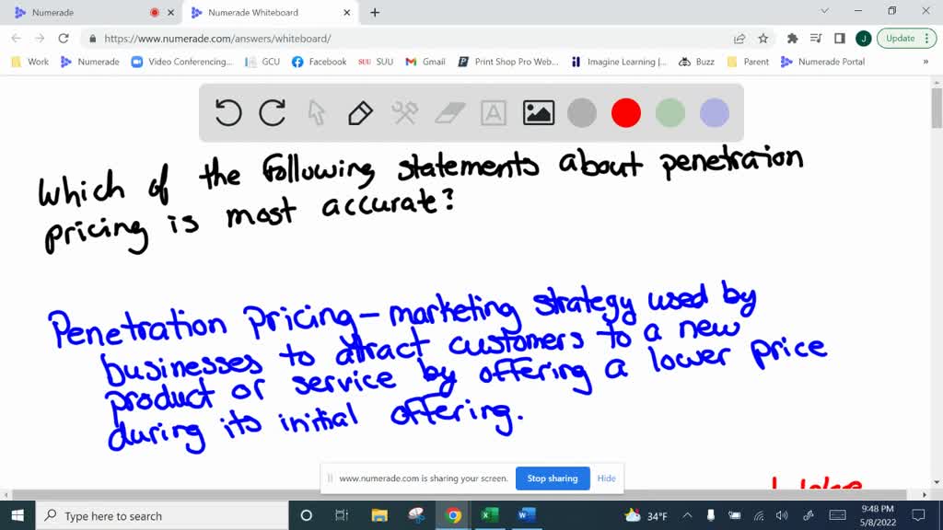Select the text box tool
Screen dimensions: 943x530
pyautogui.click(x=494, y=113)
